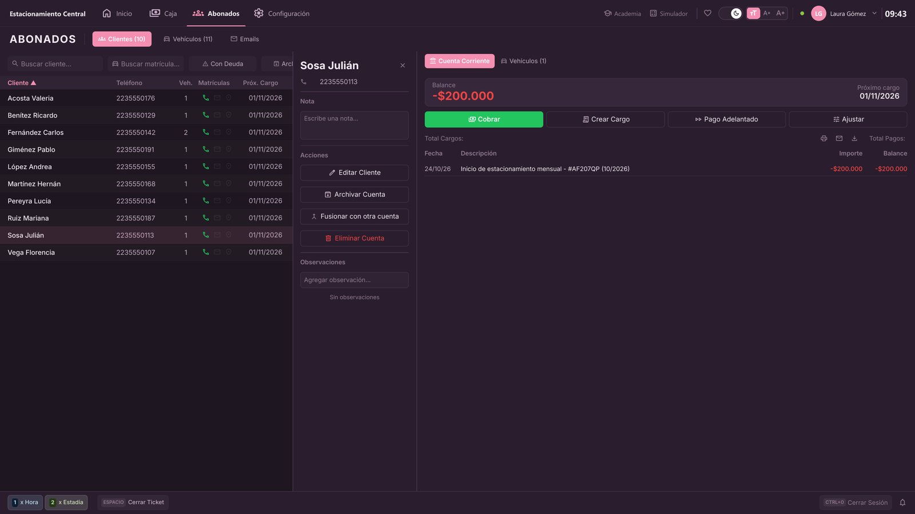The height and width of the screenshot is (514, 915).
Task: Click phone icon beside 2235550113 in detail panel
Action: [304, 82]
